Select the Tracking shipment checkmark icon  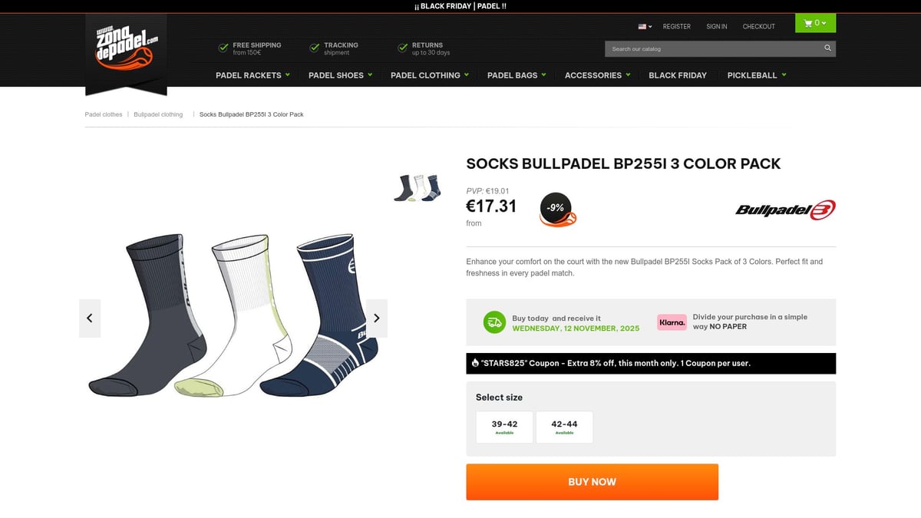312,48
